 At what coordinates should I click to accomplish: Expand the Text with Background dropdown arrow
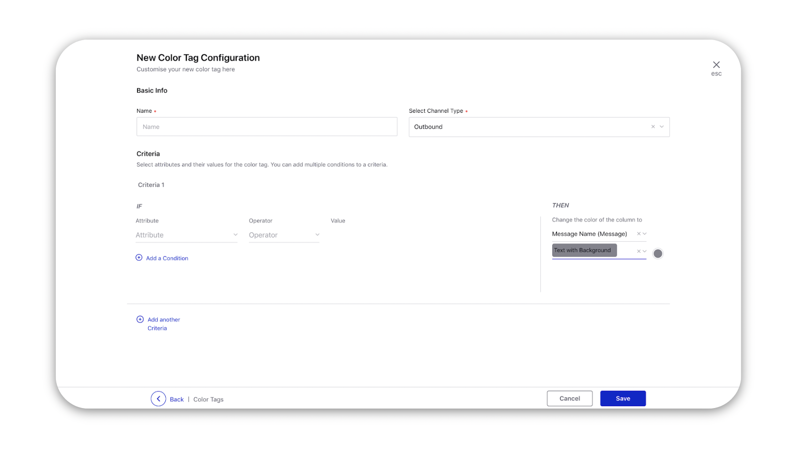pyautogui.click(x=644, y=251)
